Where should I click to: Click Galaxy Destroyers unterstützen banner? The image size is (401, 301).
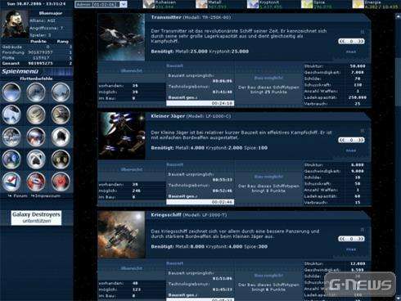36,218
